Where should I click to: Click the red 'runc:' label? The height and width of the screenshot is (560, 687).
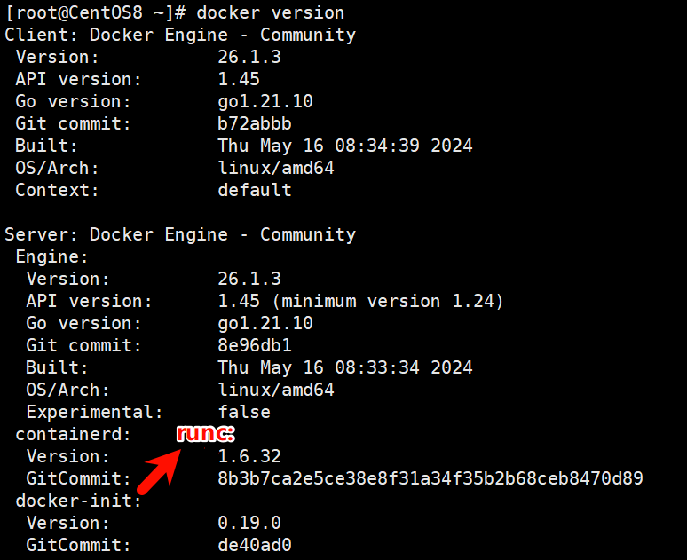[x=206, y=433]
